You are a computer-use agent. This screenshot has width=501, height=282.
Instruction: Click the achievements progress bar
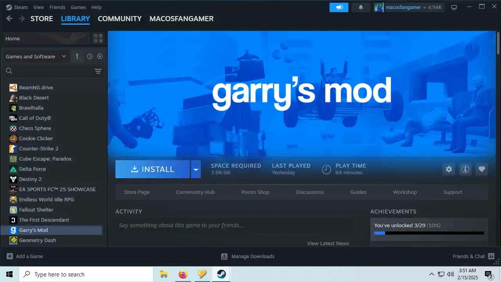pyautogui.click(x=429, y=233)
